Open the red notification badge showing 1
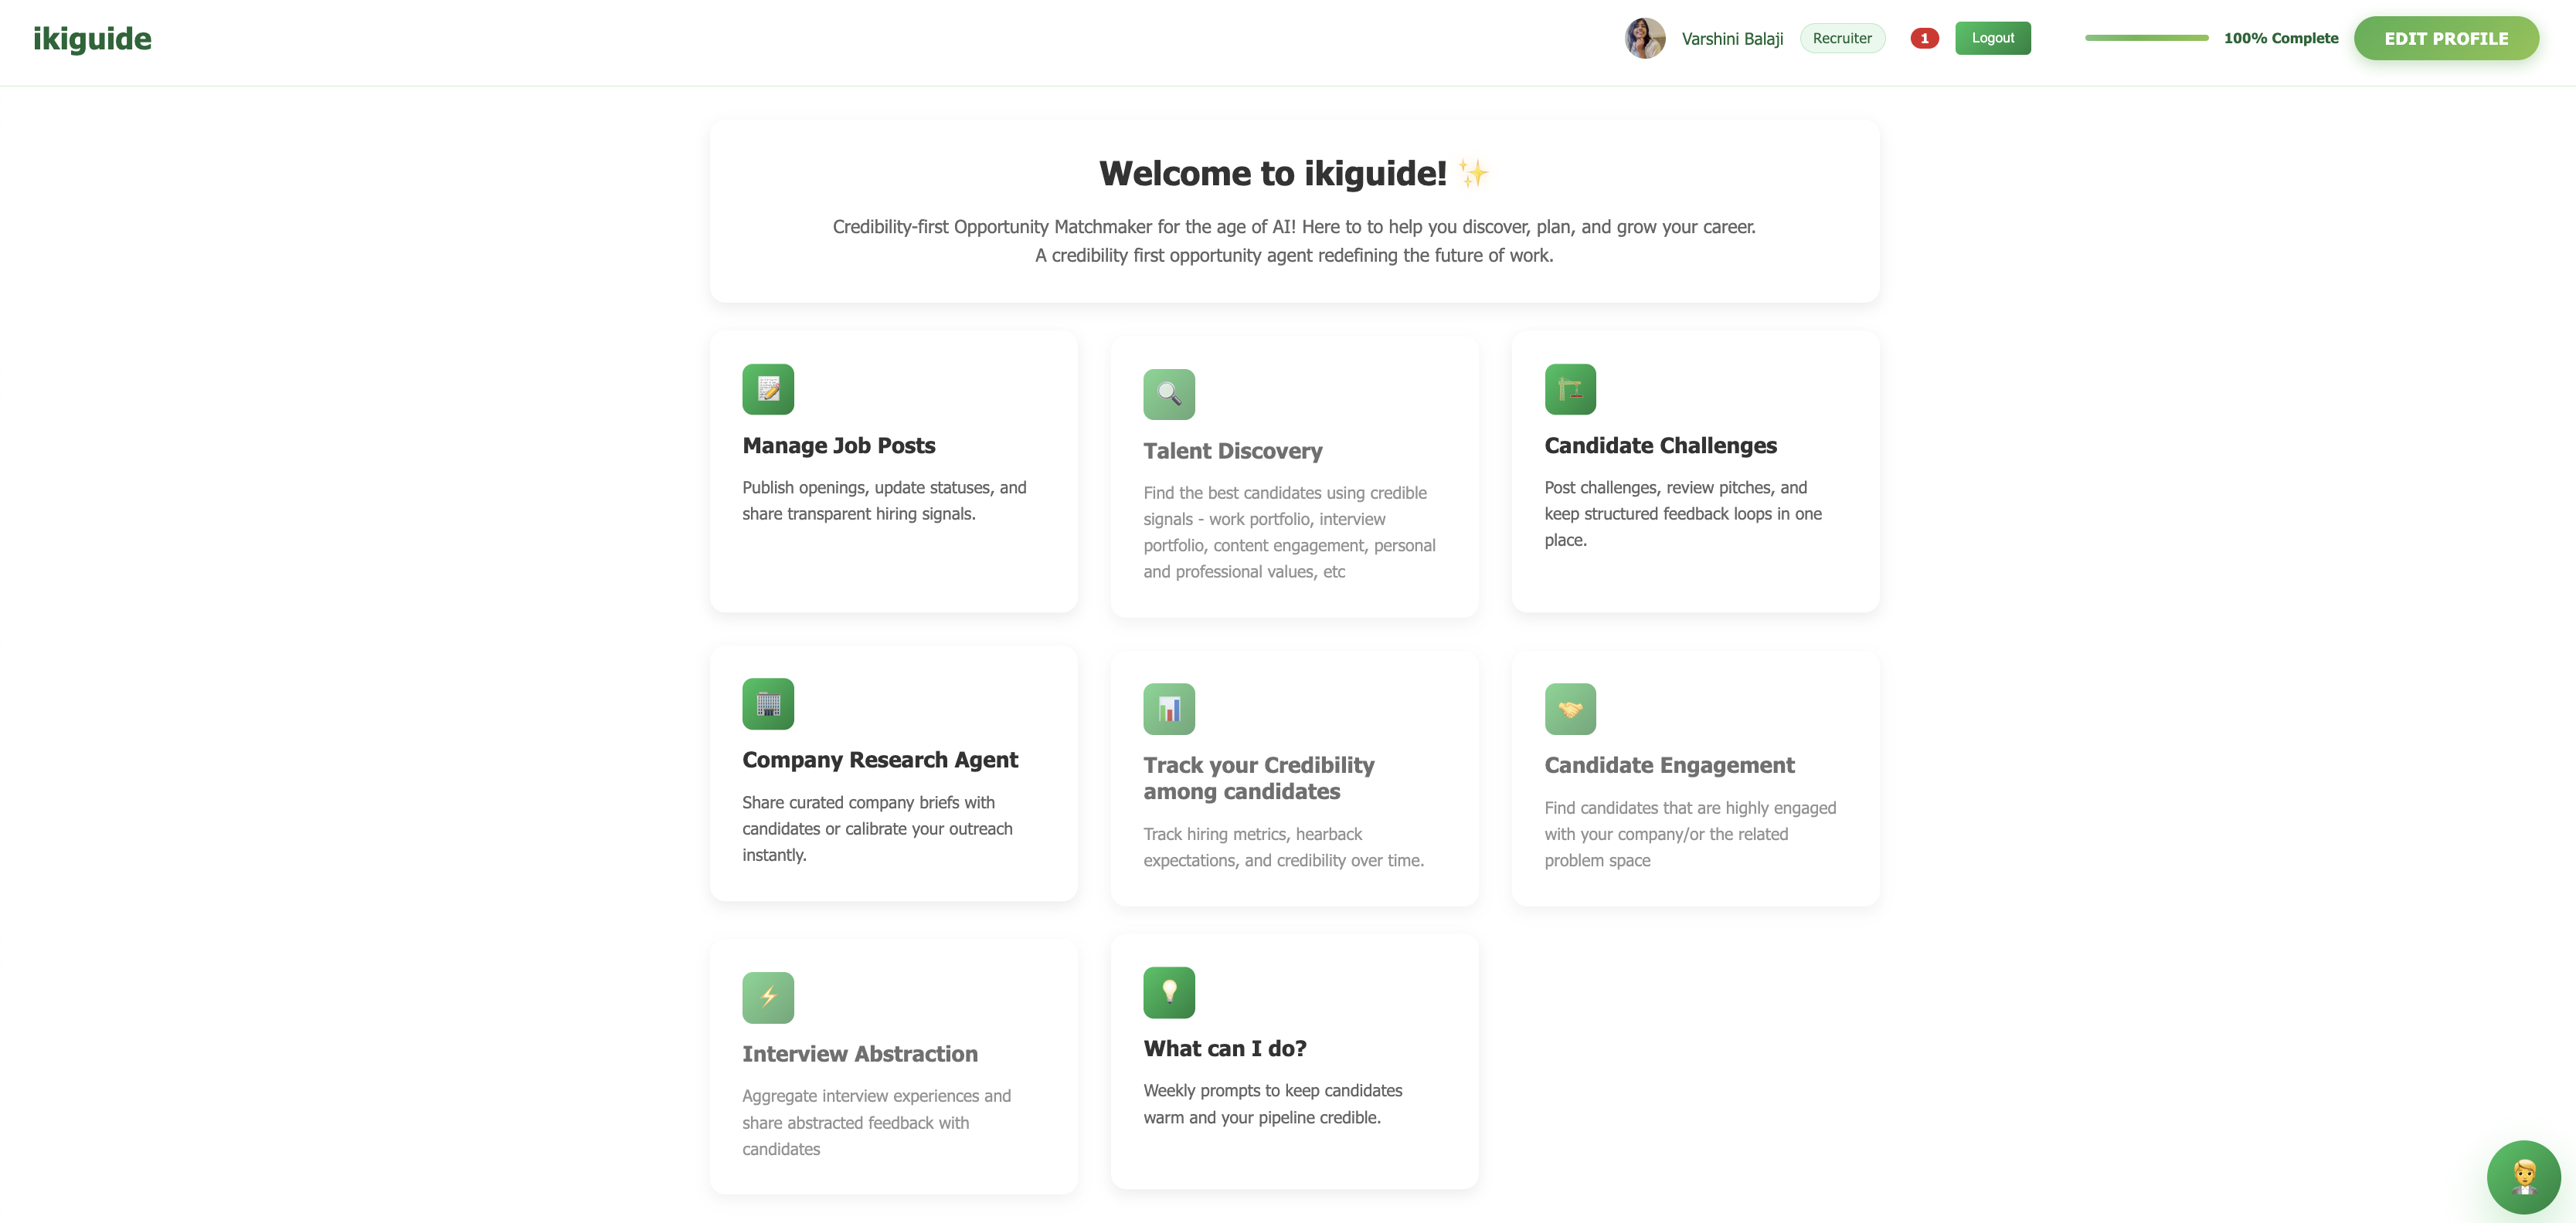Screen dimensions: 2576x1223 pos(1924,38)
